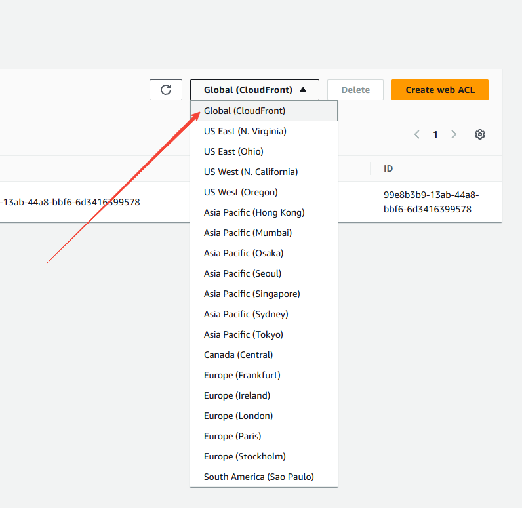
Task: Go to the next page arrow
Action: tap(453, 134)
